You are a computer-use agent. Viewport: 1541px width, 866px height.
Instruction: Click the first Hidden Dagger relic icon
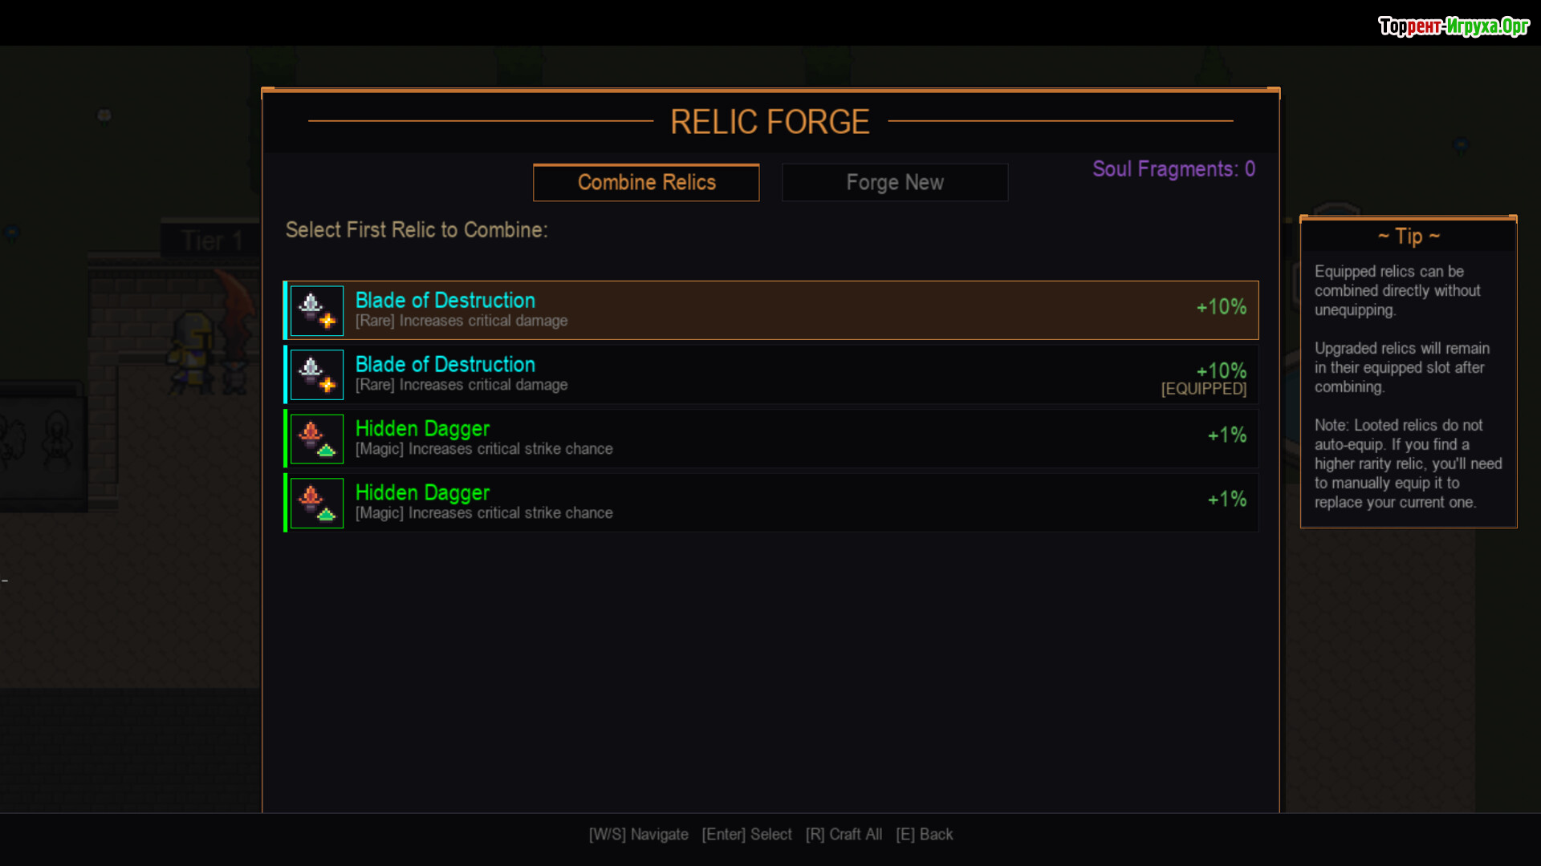316,439
